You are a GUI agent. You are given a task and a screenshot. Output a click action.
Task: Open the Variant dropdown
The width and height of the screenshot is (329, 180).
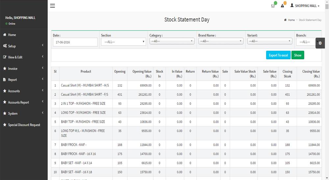click(270, 41)
